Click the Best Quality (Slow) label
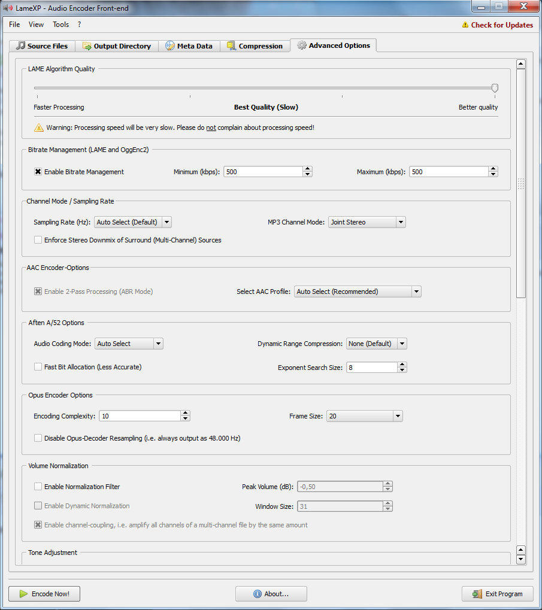 (x=266, y=107)
